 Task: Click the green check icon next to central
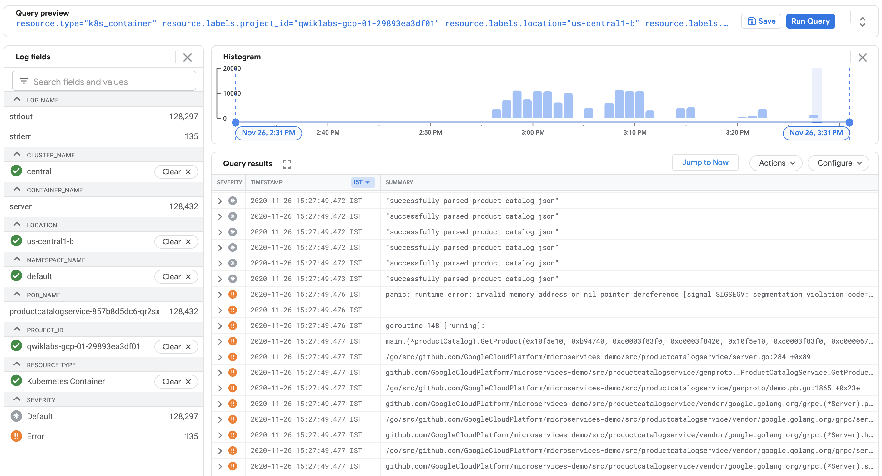point(16,171)
